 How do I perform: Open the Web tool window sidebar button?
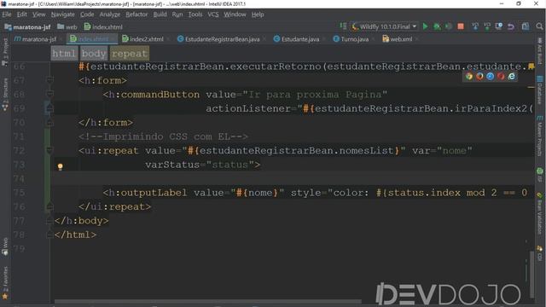tap(5, 246)
